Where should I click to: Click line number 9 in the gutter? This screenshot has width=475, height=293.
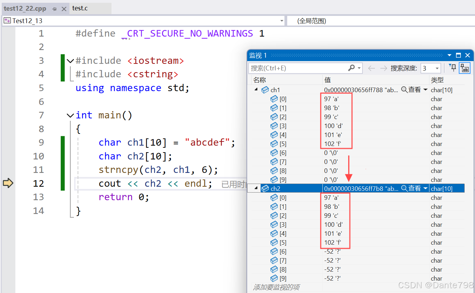point(41,143)
